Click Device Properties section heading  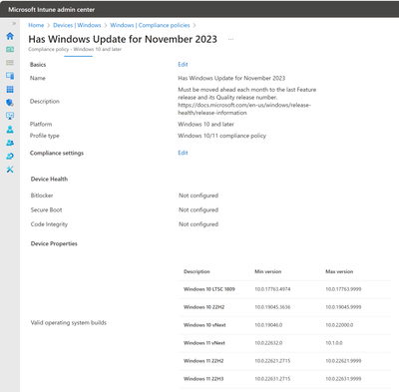pos(54,243)
